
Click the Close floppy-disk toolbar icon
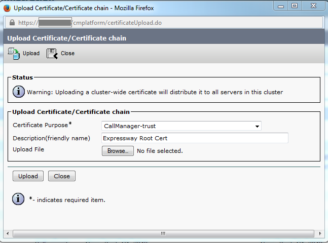(52, 54)
